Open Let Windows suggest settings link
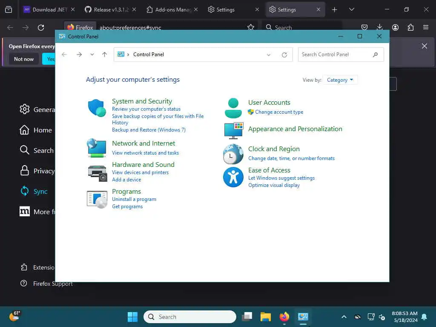This screenshot has width=436, height=327. 281,178
